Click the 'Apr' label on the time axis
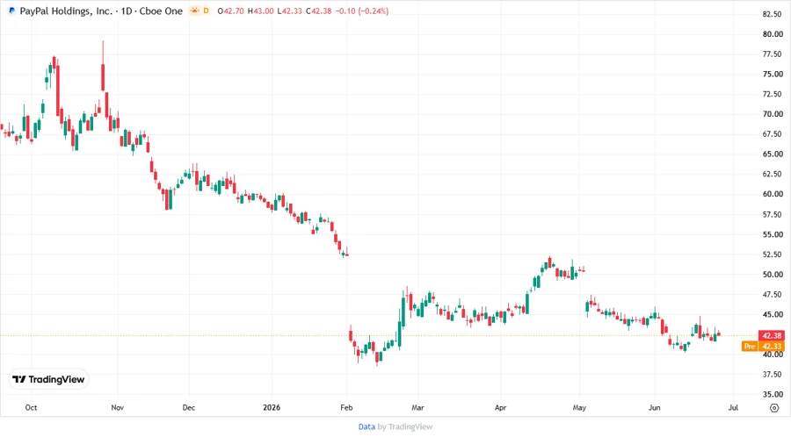This screenshot has height=437, width=791. pyautogui.click(x=500, y=408)
